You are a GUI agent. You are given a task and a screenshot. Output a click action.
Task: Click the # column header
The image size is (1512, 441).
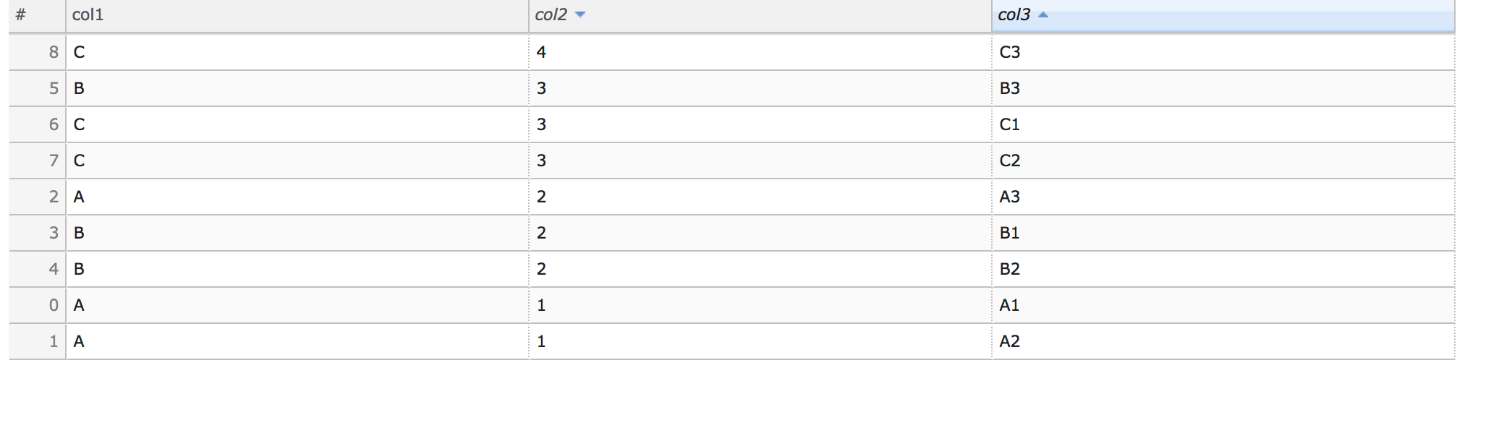coord(20,12)
